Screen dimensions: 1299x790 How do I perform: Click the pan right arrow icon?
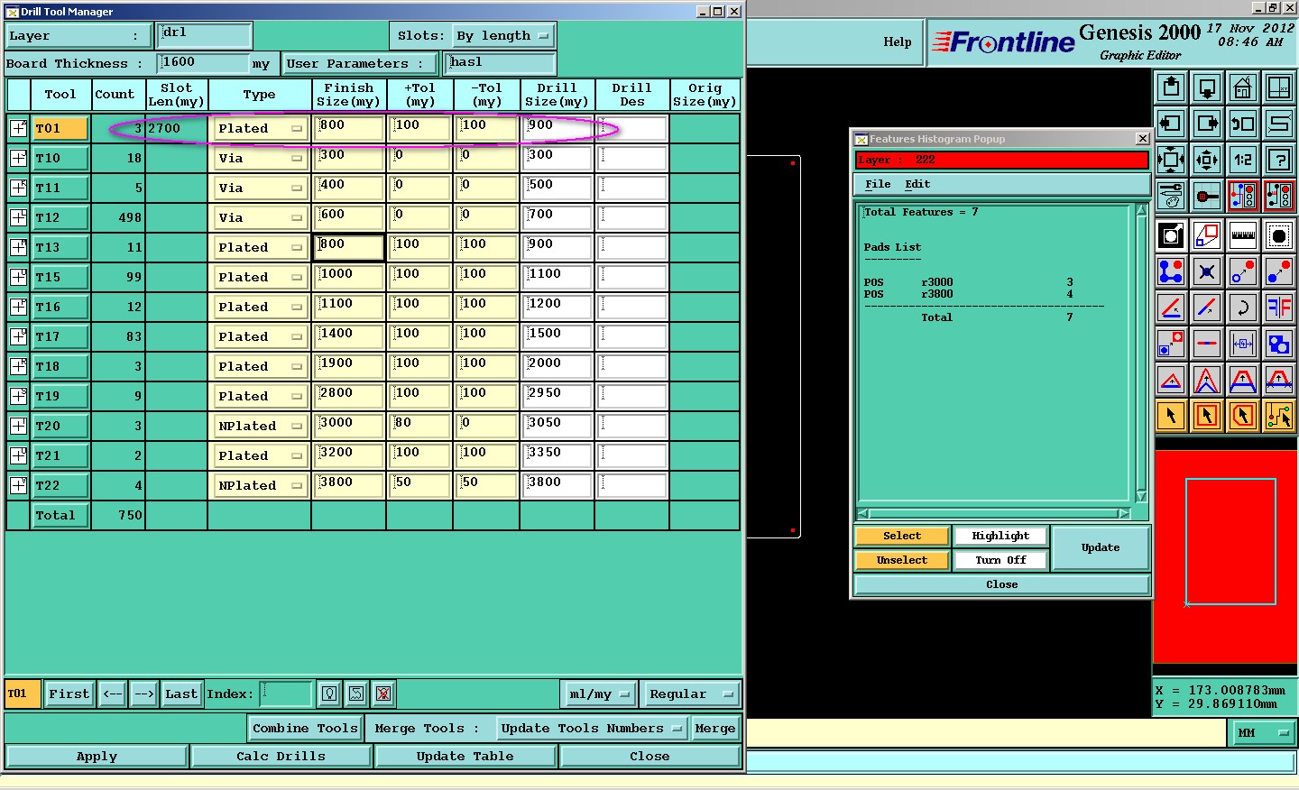[x=1206, y=124]
